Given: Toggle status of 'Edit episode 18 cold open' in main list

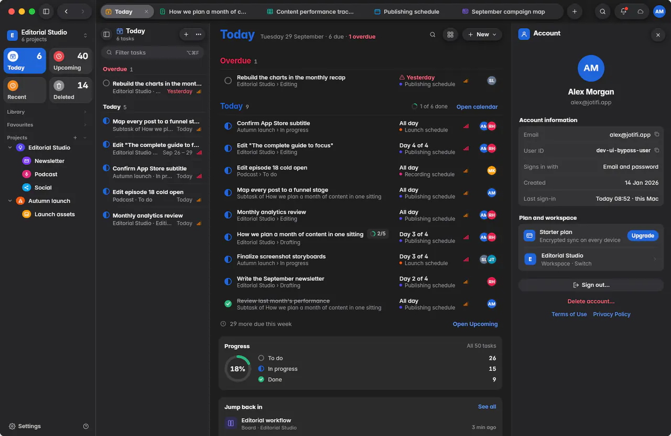Looking at the screenshot, I should (228, 171).
